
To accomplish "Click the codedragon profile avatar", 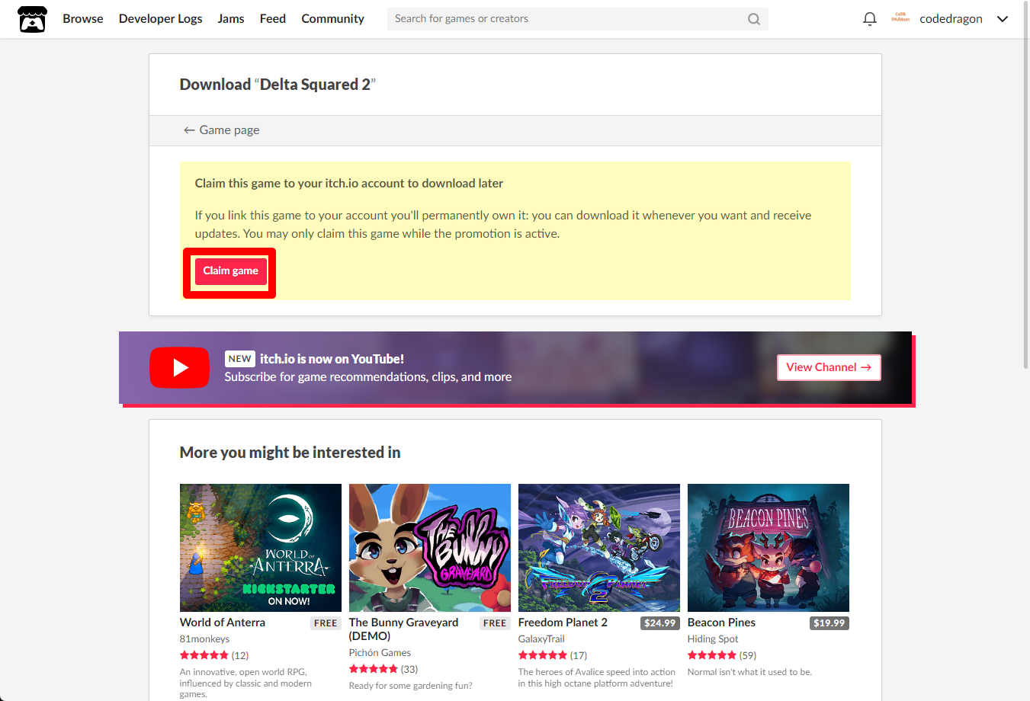I will pyautogui.click(x=900, y=18).
